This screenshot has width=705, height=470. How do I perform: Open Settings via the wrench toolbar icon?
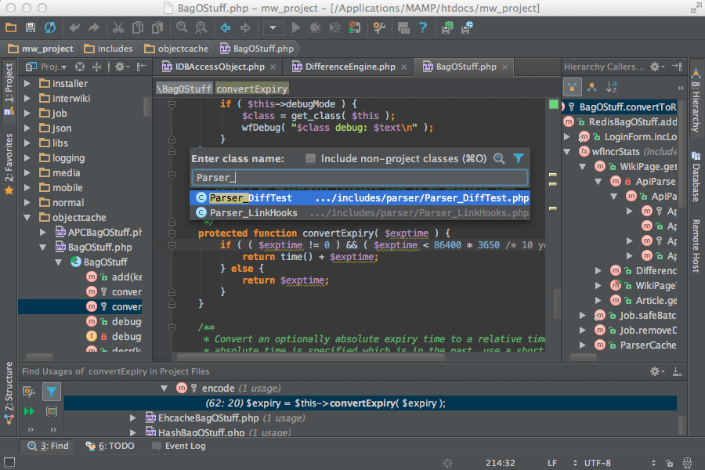380,27
